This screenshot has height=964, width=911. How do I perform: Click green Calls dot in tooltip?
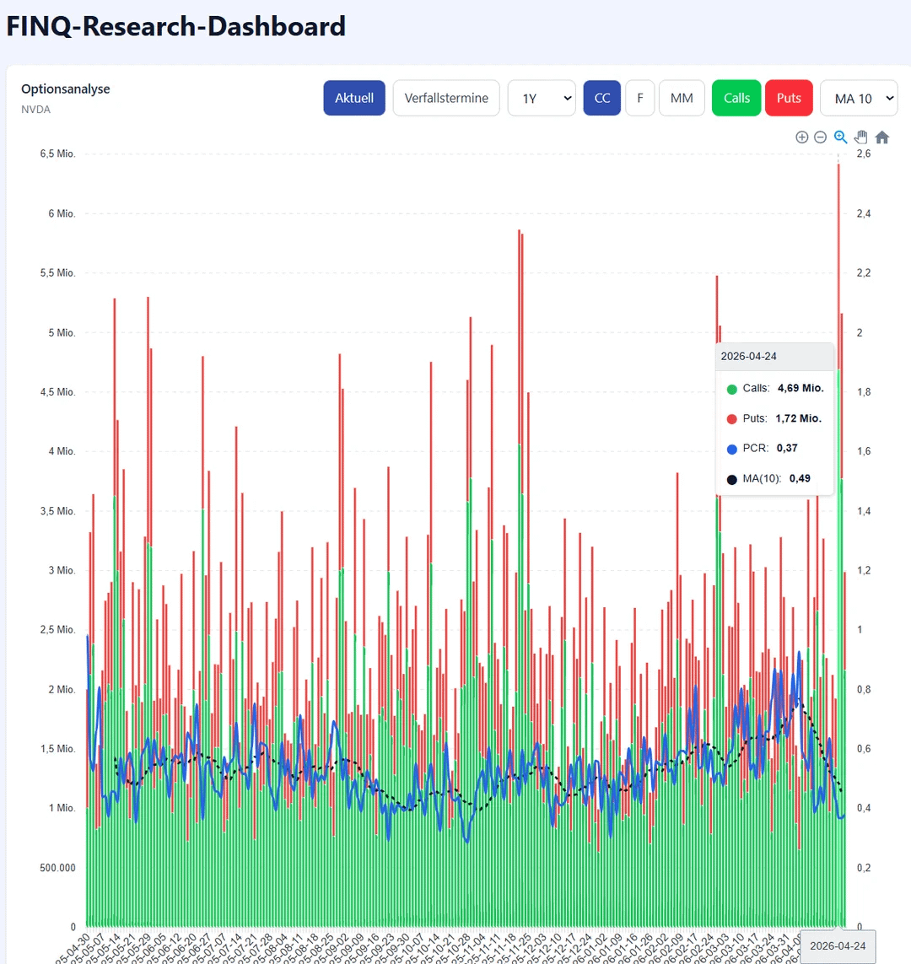click(x=731, y=389)
